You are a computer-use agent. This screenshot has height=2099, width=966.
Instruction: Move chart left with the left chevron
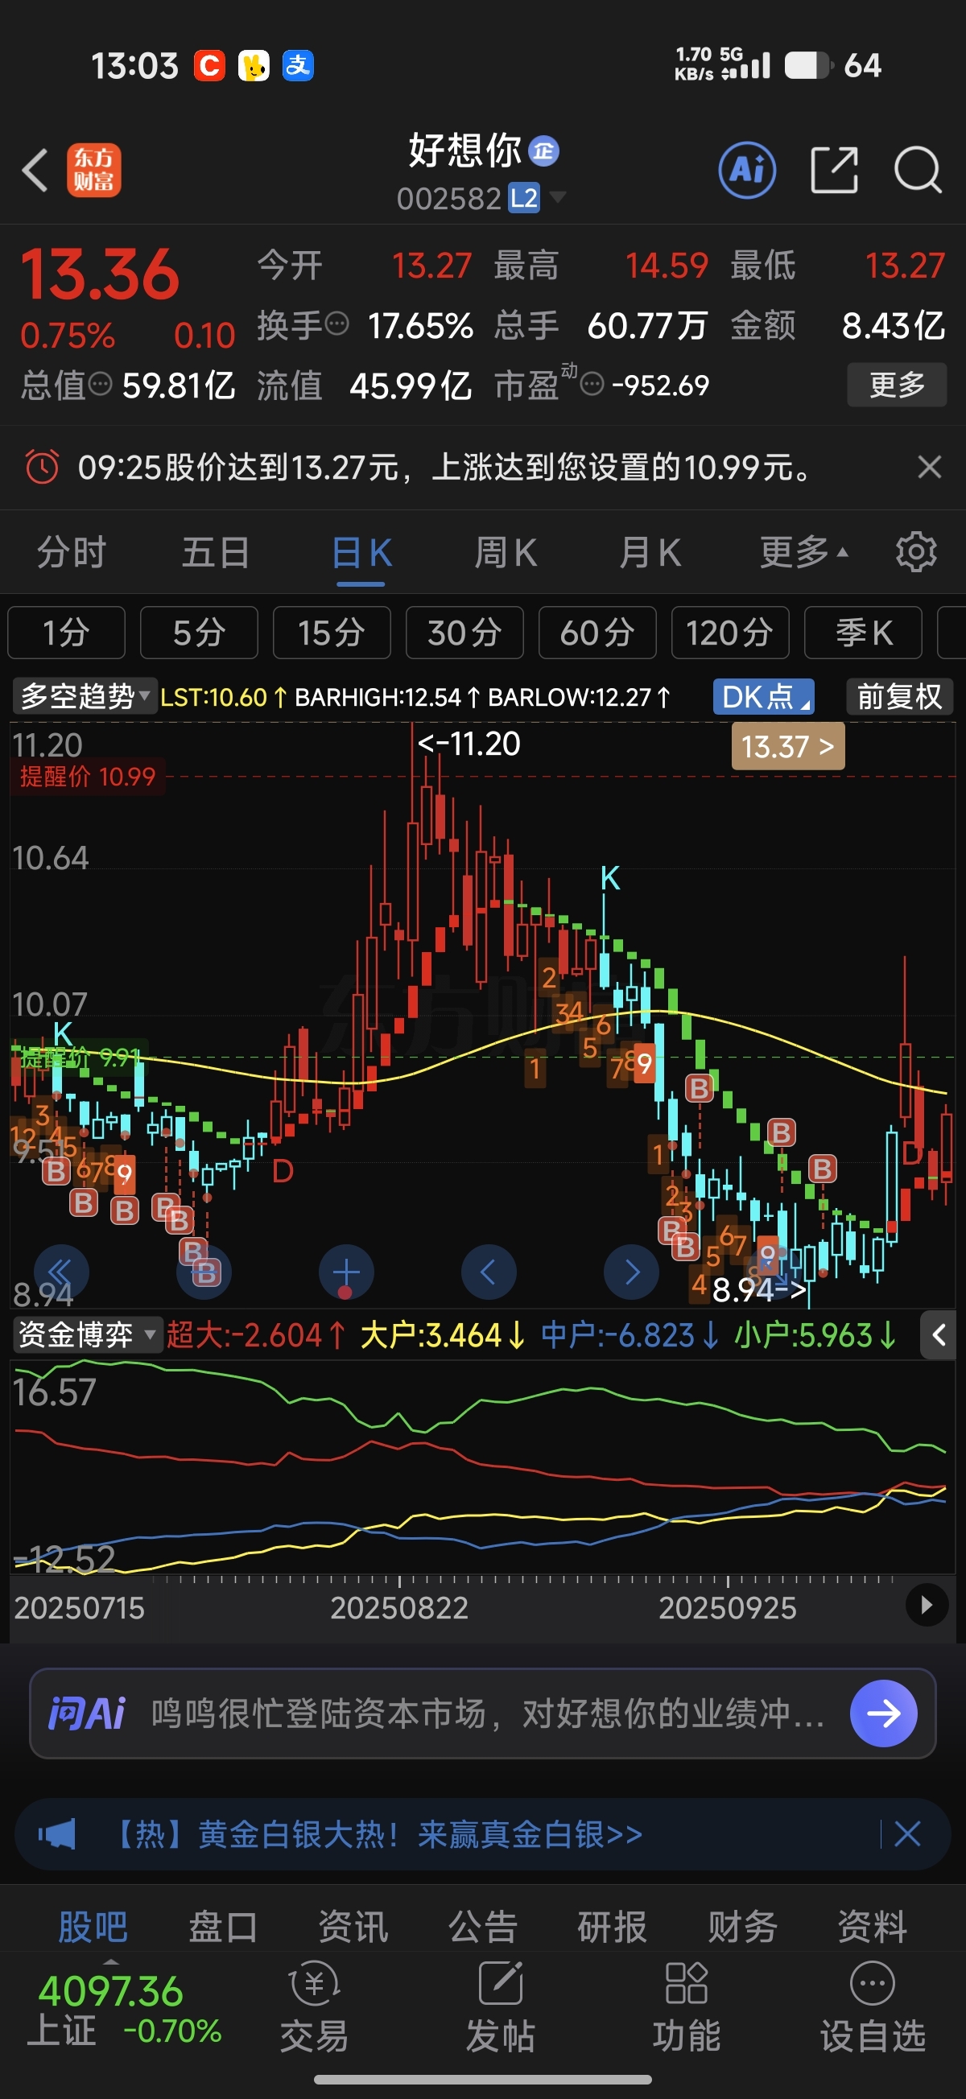coord(489,1272)
